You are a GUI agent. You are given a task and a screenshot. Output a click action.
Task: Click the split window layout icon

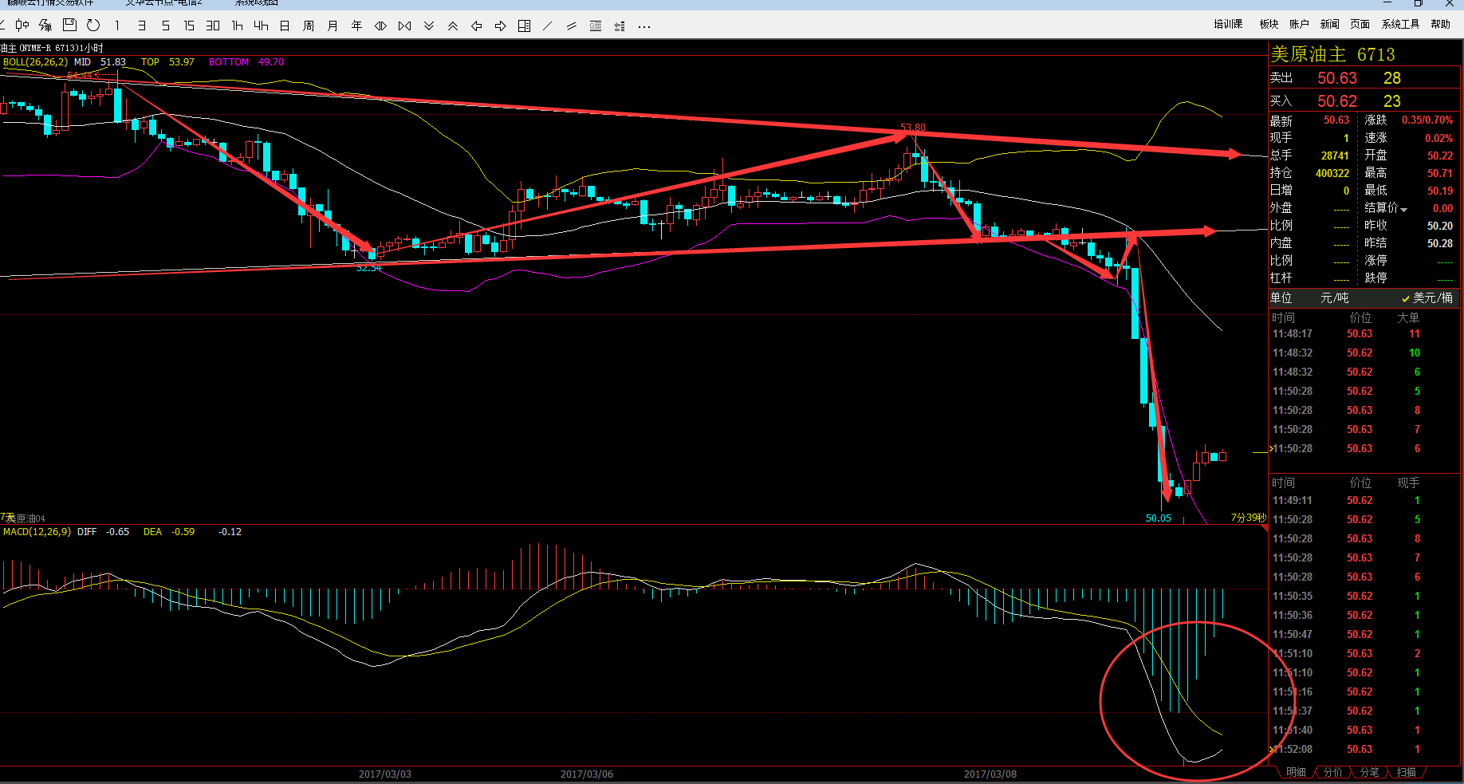[524, 26]
